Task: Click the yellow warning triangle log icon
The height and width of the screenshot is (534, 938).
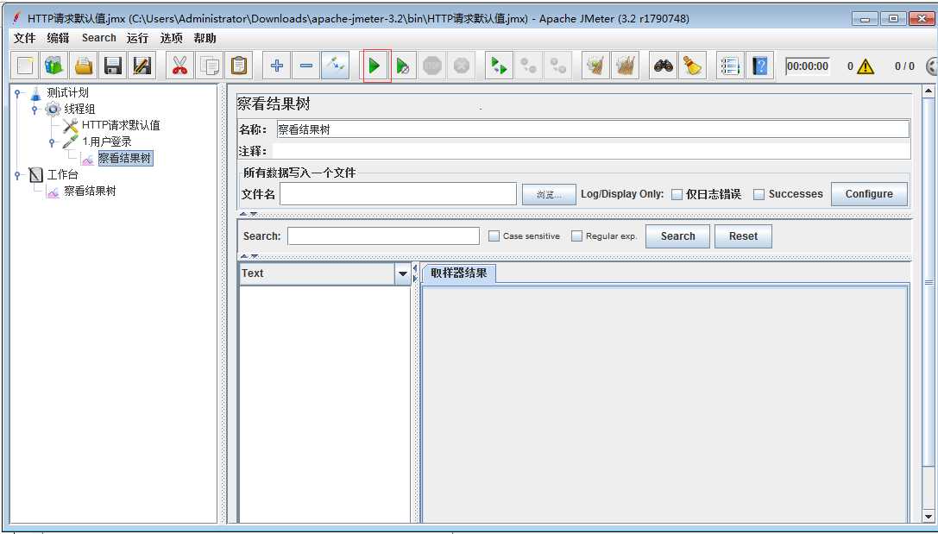Action: pyautogui.click(x=865, y=66)
